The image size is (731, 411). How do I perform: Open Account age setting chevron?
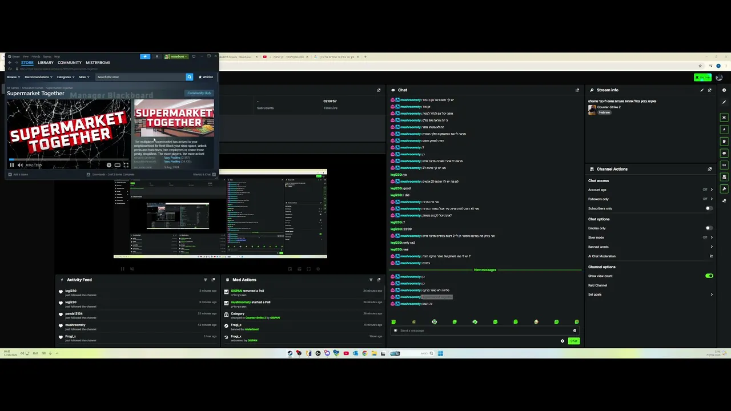point(712,190)
